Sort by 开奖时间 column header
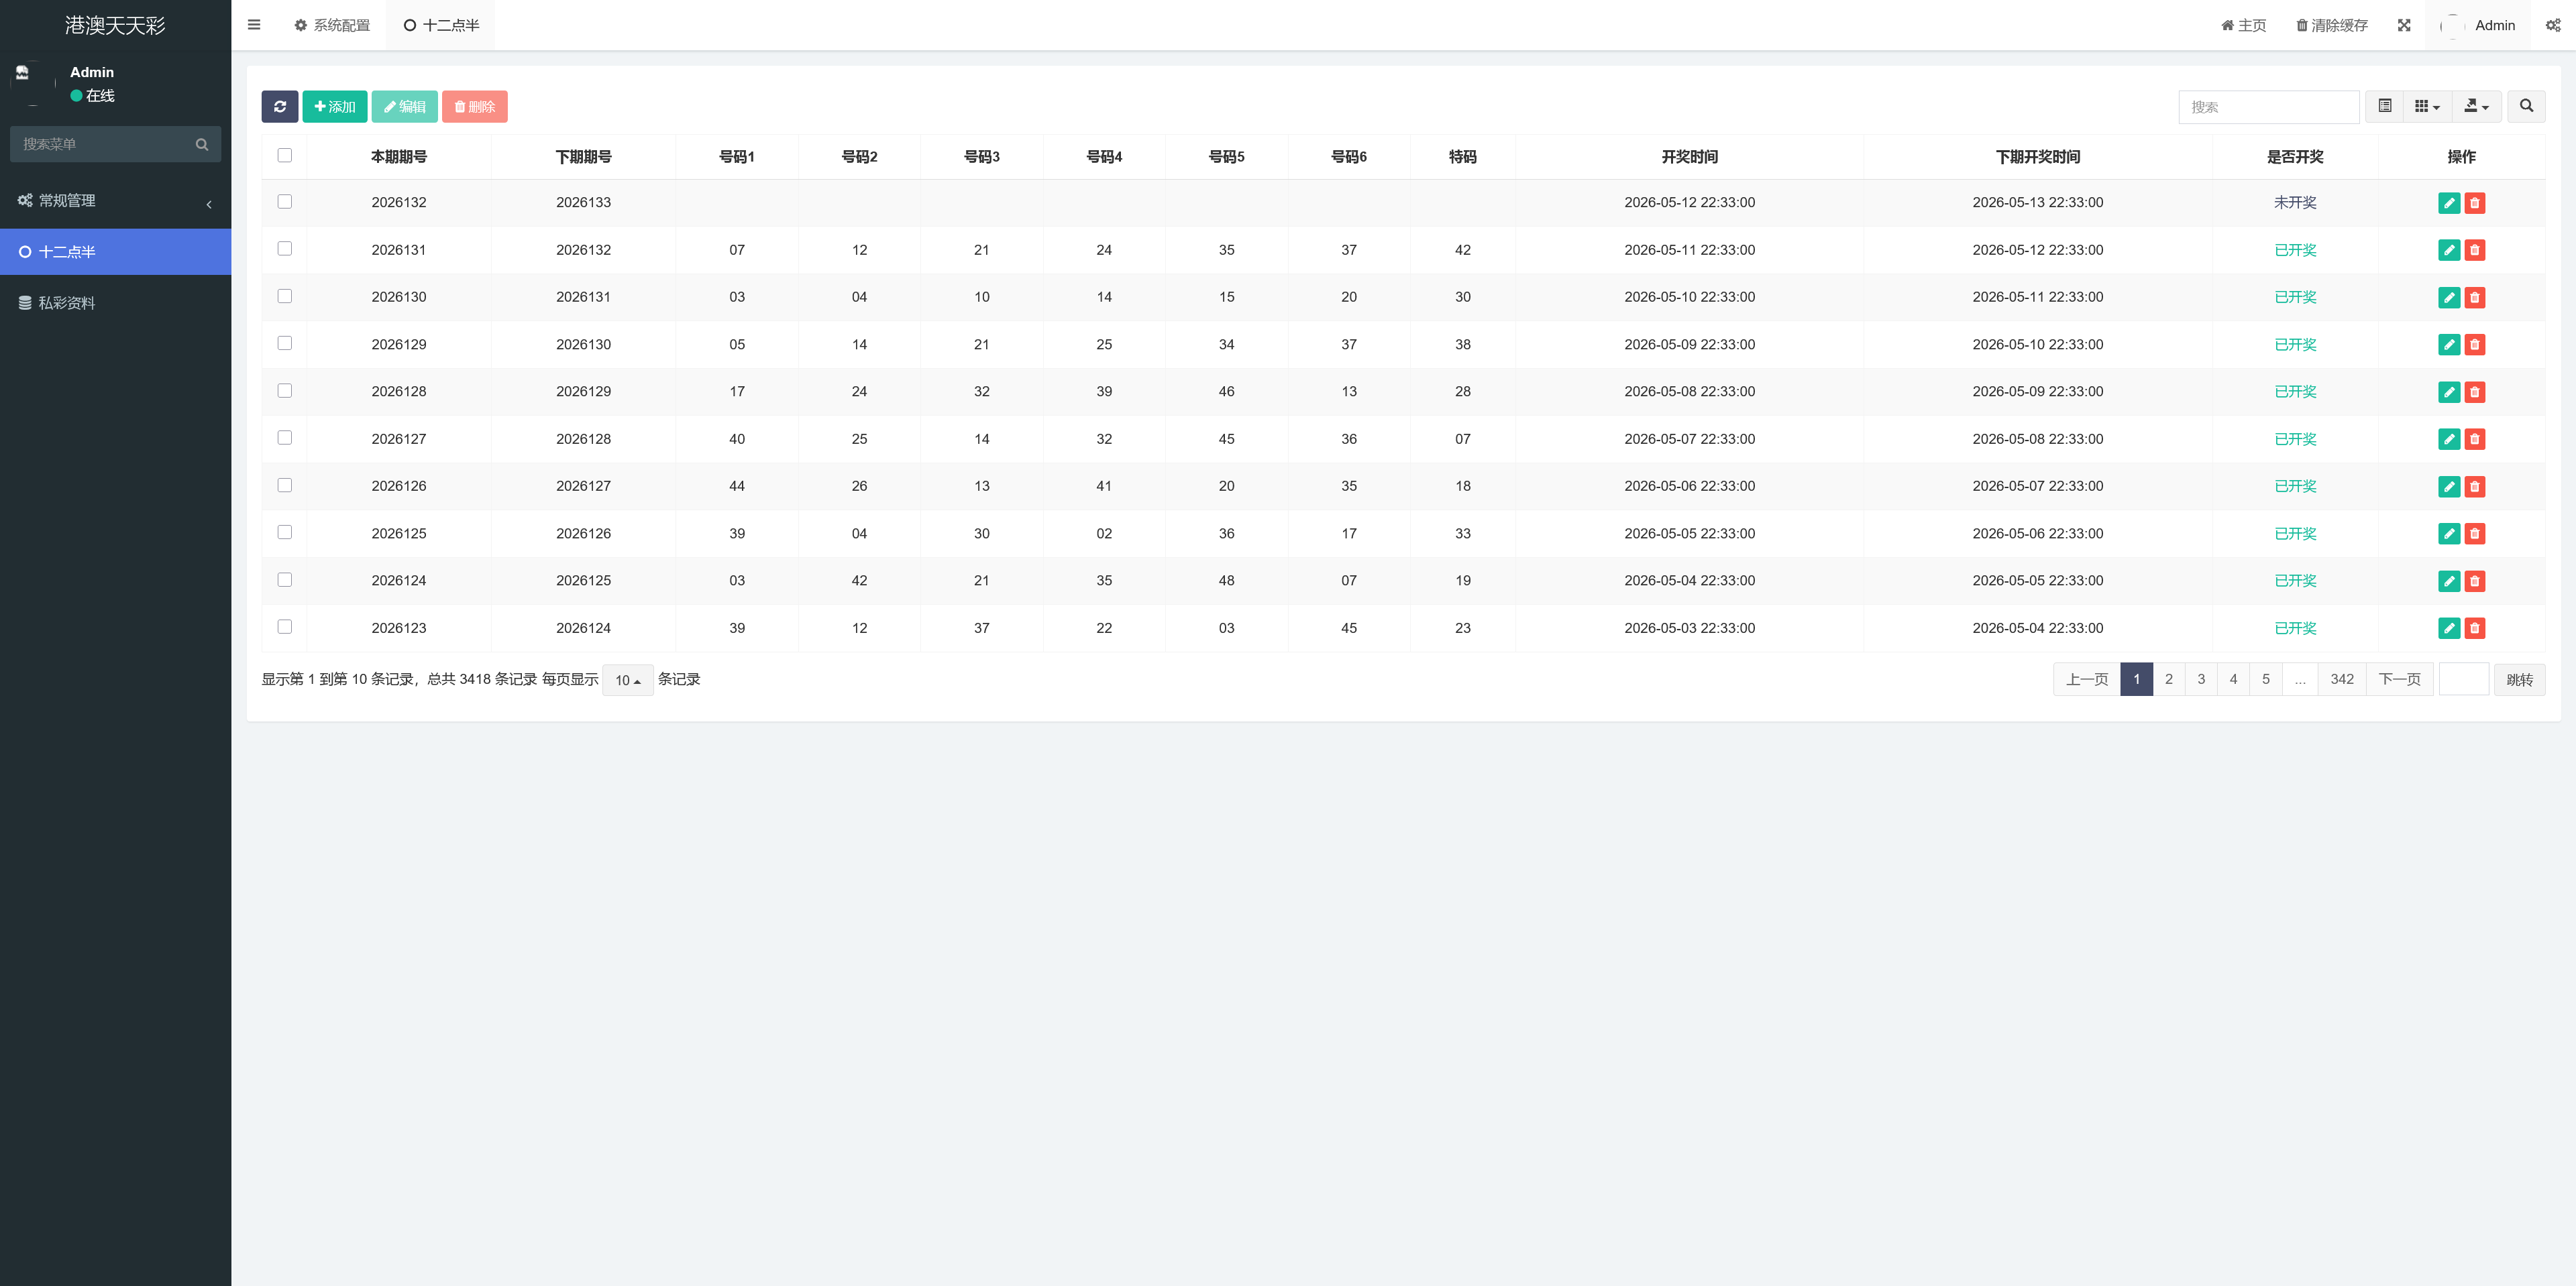Viewport: 2576px width, 1286px height. click(1690, 157)
